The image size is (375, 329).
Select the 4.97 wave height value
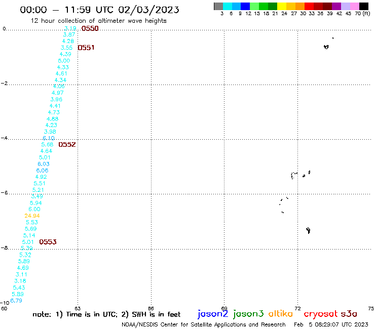58,93
